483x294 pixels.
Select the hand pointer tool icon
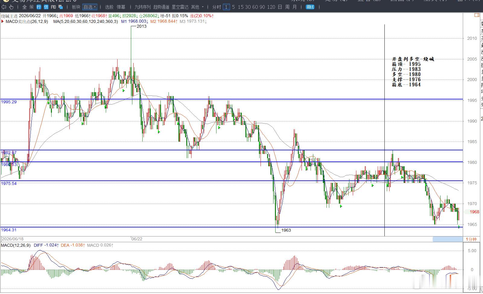pos(11,7)
